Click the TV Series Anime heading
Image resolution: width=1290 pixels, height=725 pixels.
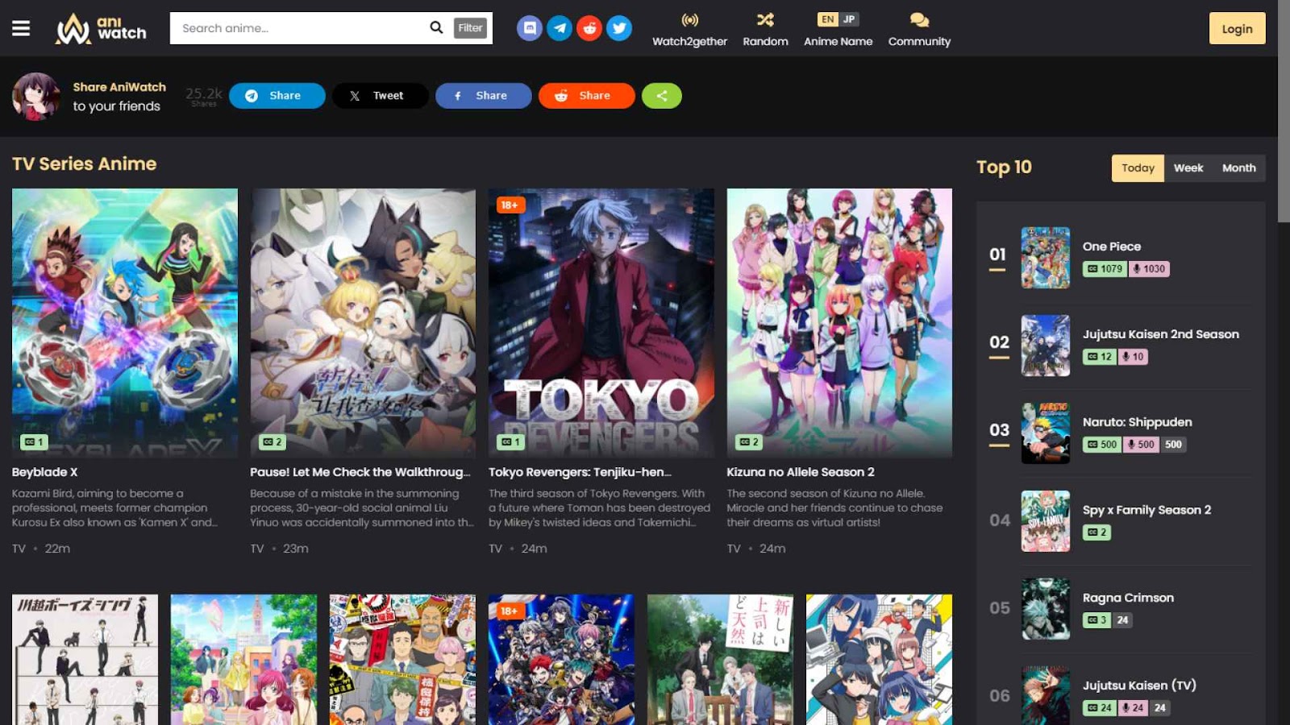pos(84,164)
